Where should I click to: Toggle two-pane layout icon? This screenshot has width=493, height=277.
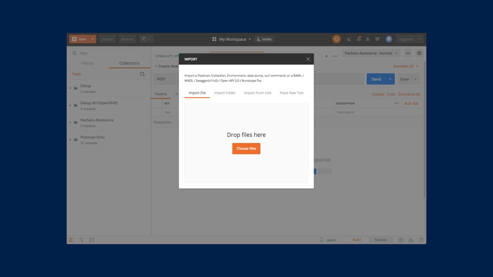(x=401, y=240)
